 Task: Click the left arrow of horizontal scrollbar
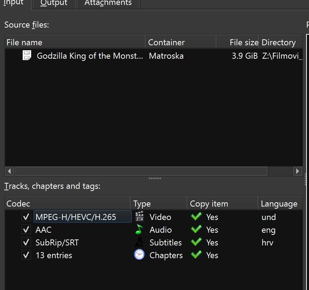click(x=9, y=171)
